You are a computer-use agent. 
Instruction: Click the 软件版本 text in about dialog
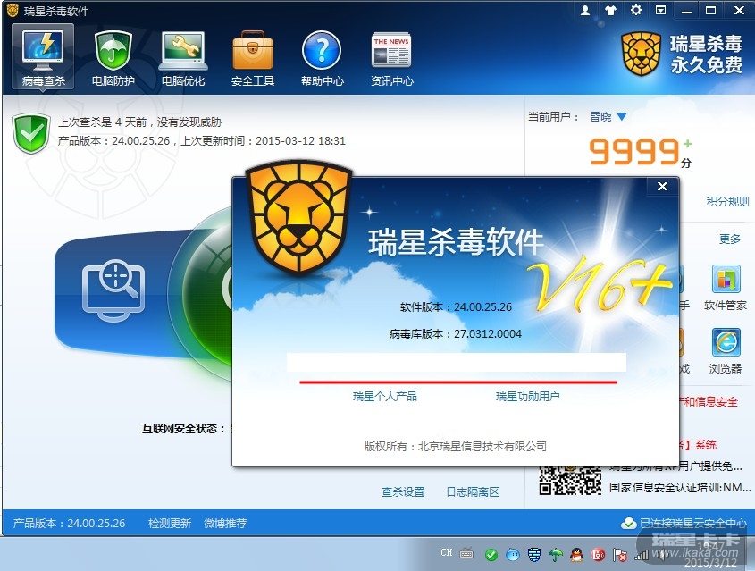[456, 307]
